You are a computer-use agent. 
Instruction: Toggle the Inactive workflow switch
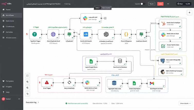point(143,4)
